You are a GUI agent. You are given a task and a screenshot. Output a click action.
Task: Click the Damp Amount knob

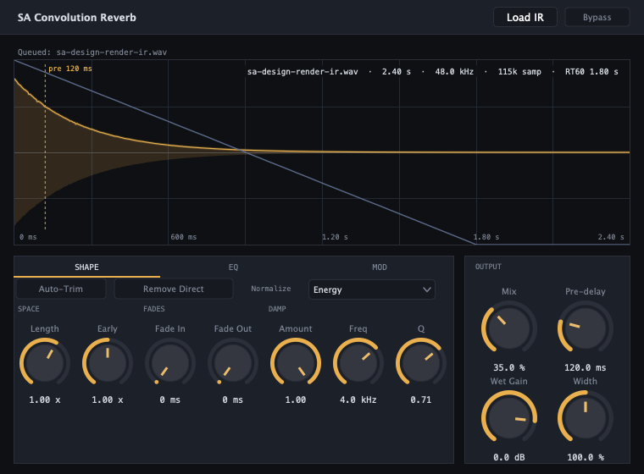[296, 363]
